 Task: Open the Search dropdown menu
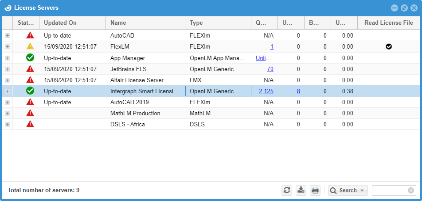[x=348, y=190]
